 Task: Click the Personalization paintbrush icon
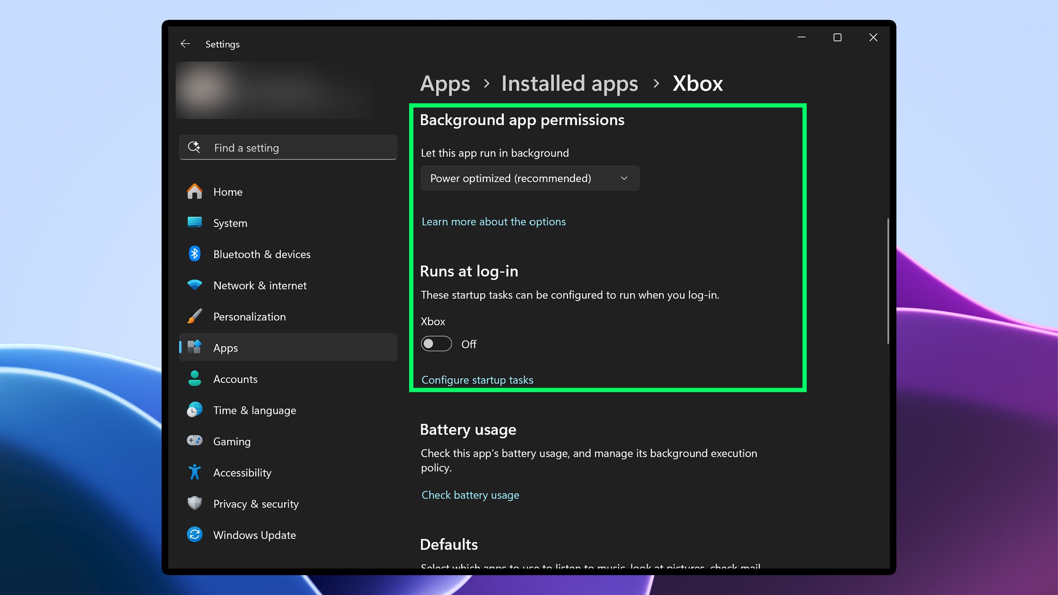194,317
